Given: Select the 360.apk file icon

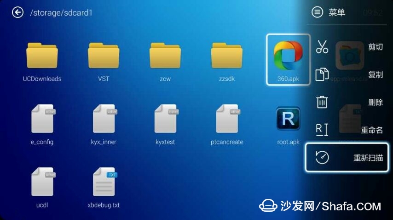Looking at the screenshot, I should coord(288,55).
